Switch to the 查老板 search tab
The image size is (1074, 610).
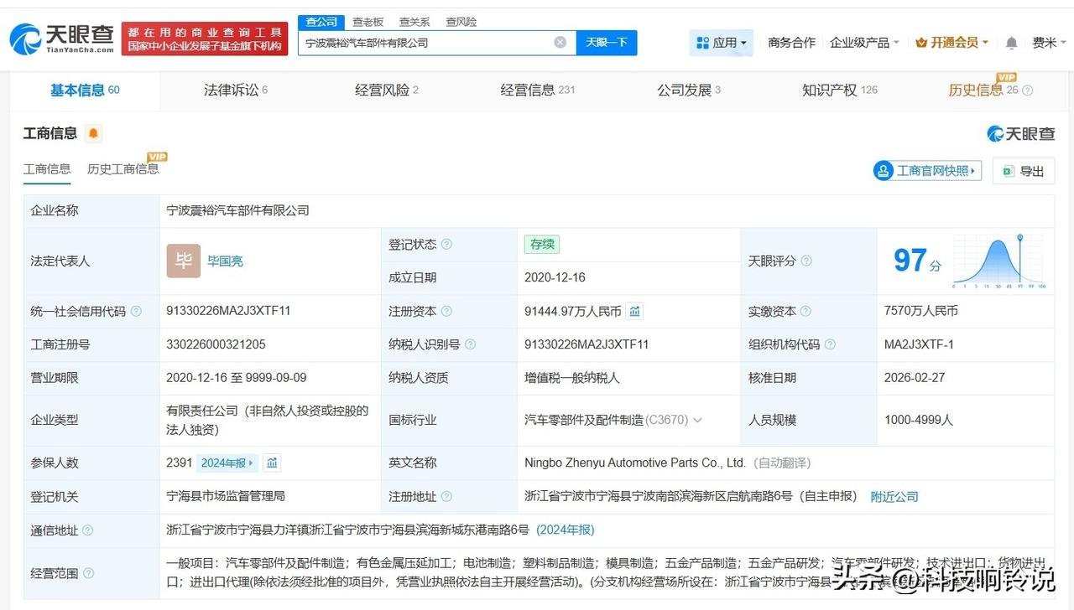pos(369,22)
